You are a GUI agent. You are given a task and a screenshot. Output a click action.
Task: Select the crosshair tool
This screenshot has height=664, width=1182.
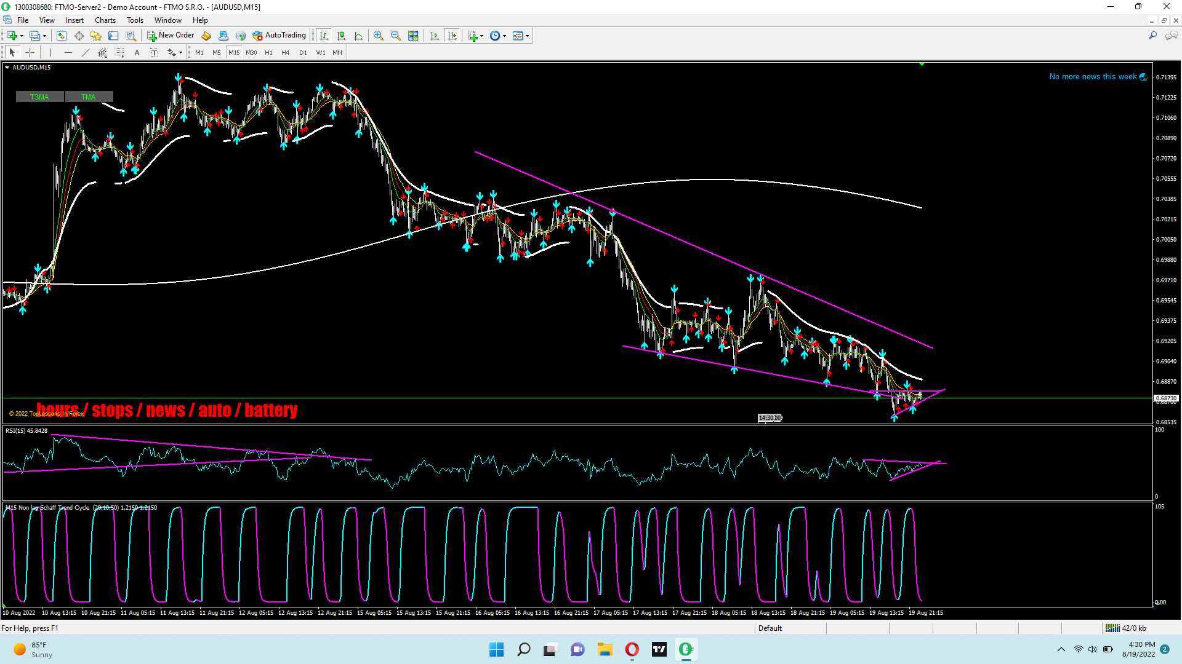[30, 53]
